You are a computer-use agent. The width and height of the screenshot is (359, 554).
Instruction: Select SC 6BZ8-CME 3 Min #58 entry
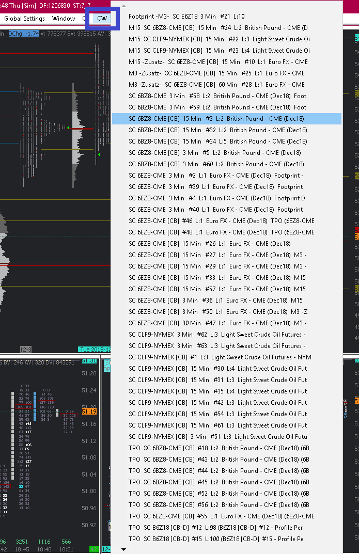coord(227,96)
